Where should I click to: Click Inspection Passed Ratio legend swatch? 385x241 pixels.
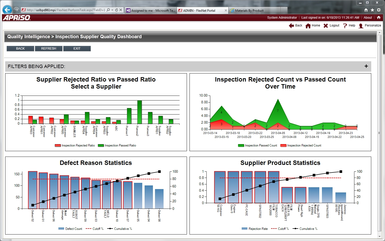coord(101,145)
